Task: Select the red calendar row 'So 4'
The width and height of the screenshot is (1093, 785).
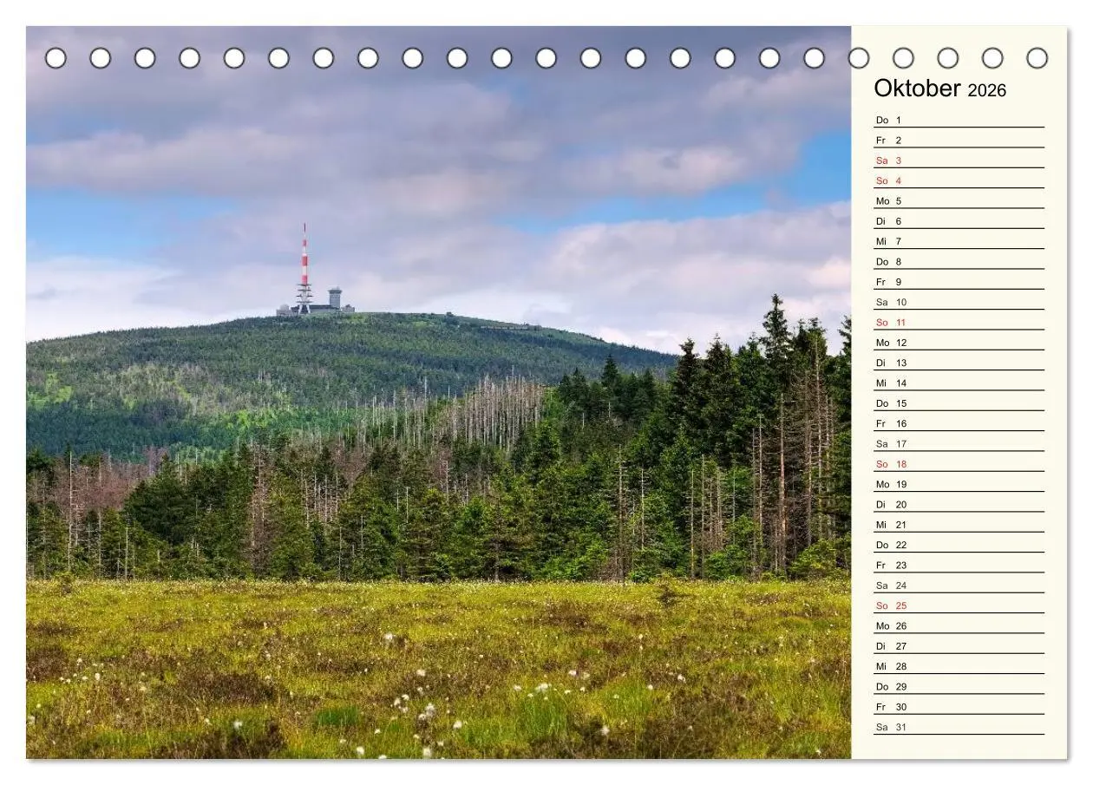Action: (959, 180)
